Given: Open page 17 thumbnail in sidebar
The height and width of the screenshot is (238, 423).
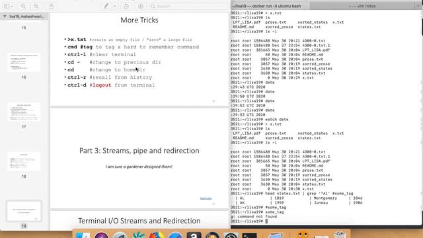Looking at the screenshot, I should [24, 112].
